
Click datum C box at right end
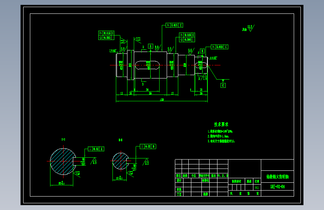pyautogui.click(x=223, y=85)
